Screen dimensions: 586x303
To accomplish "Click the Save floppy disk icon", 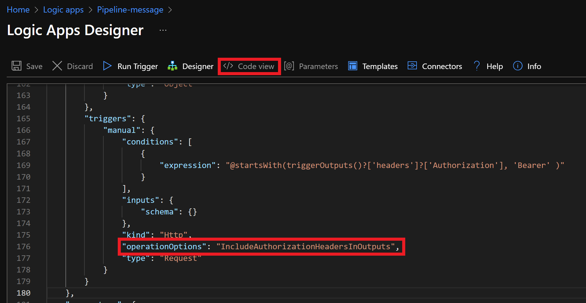I will 17,66.
